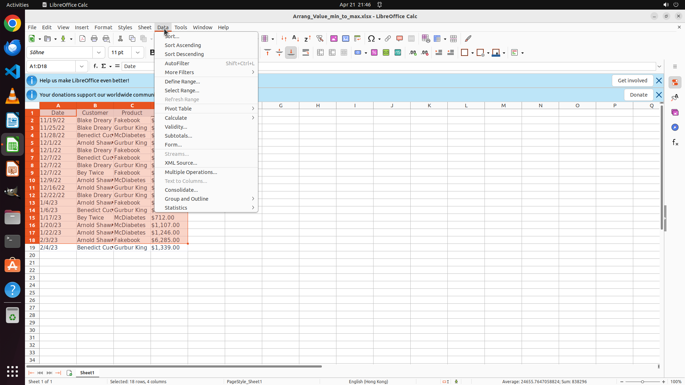Toggle the Wrap Text button
Image resolution: width=685 pixels, height=385 pixels.
[306, 53]
